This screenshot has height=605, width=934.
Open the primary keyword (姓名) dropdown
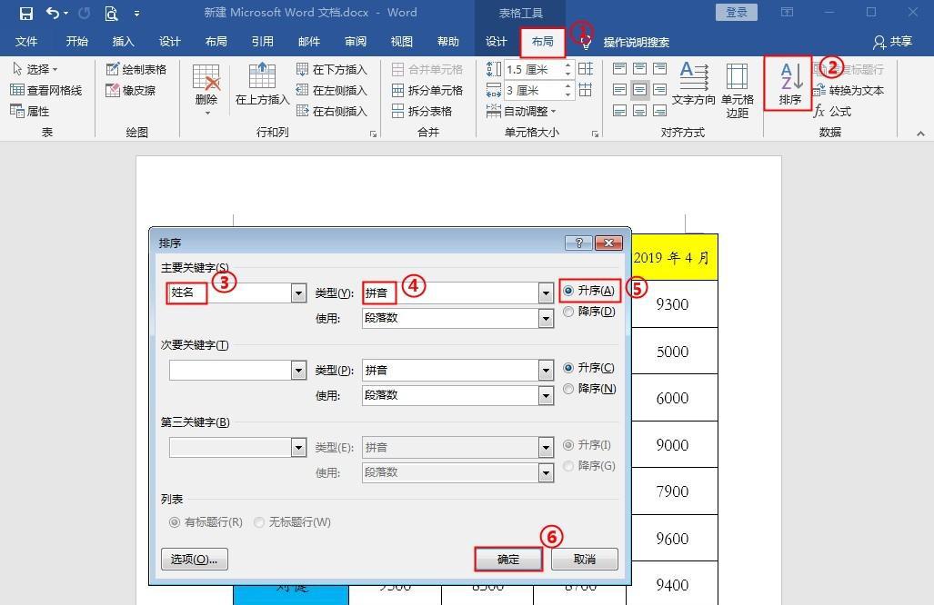click(x=299, y=293)
